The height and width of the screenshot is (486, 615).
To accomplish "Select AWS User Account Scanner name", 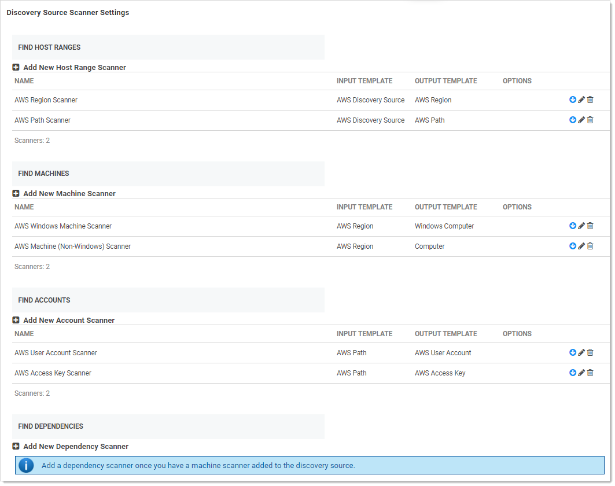I will (x=56, y=353).
